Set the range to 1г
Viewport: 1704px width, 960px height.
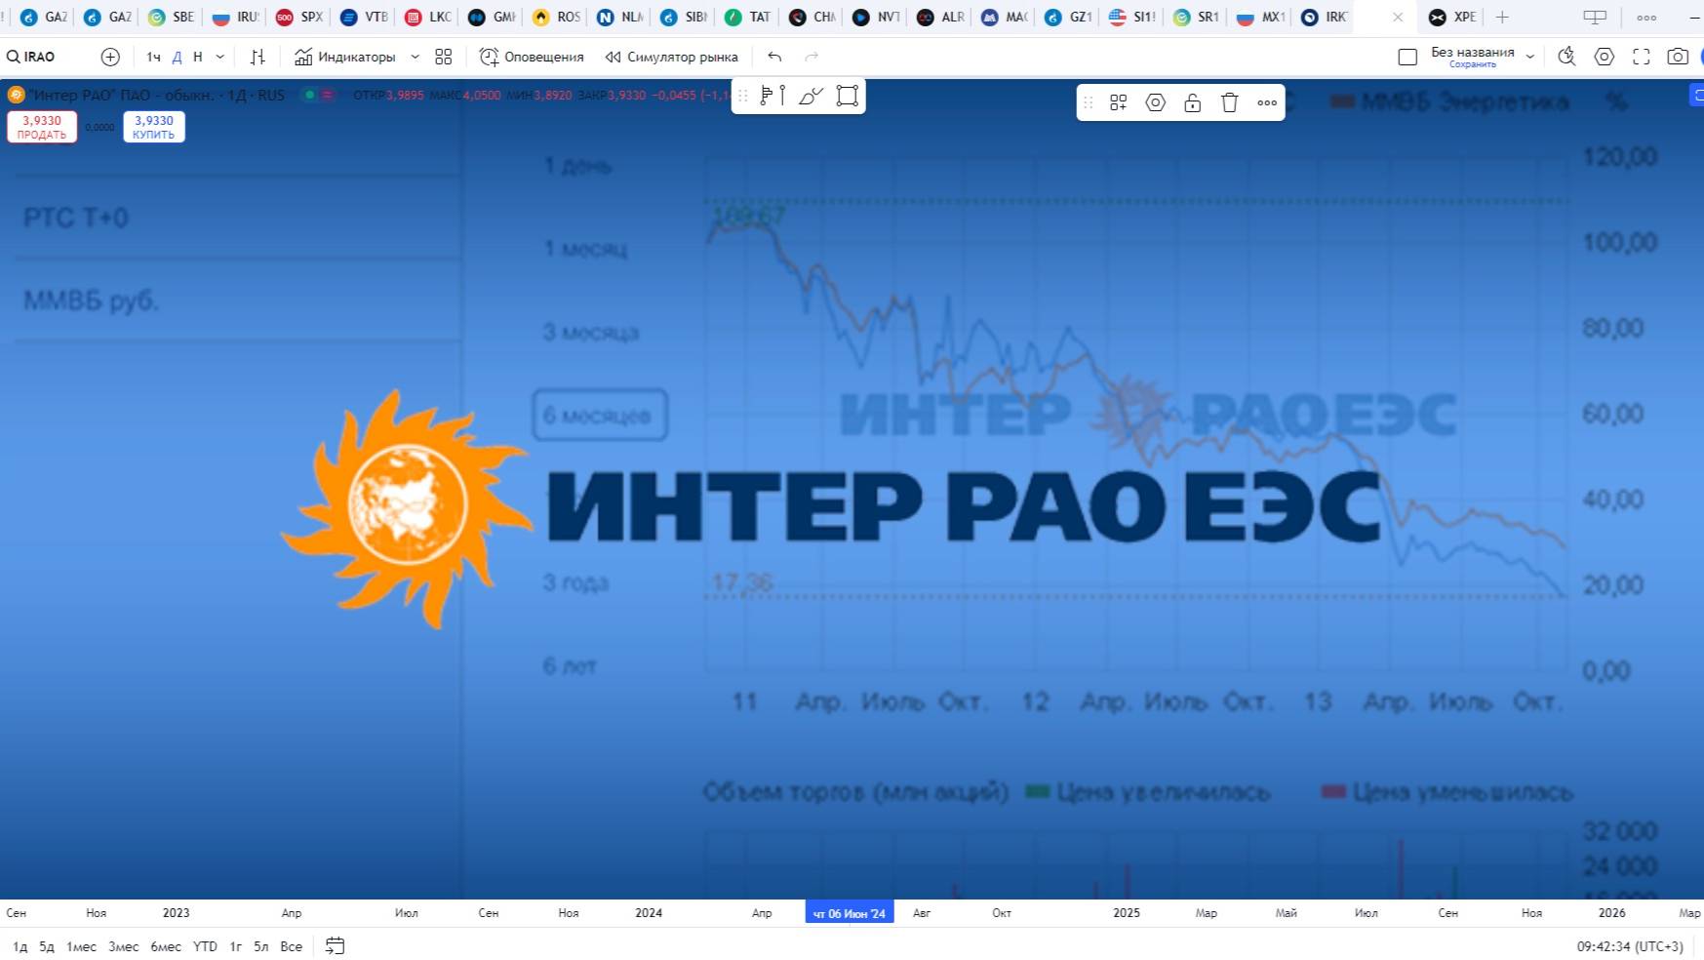click(x=235, y=946)
